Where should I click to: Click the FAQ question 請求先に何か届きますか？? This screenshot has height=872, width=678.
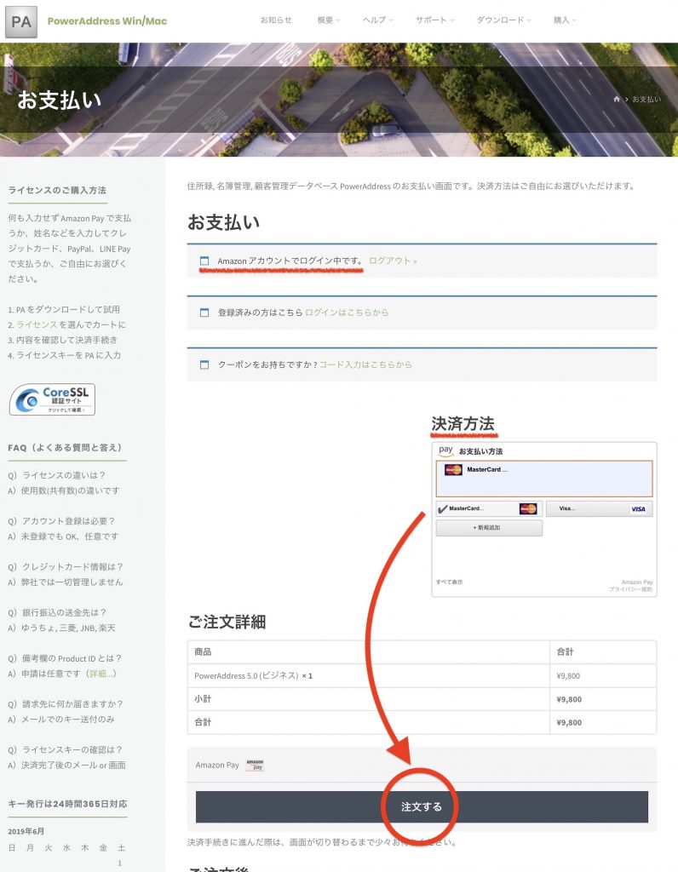(66, 704)
